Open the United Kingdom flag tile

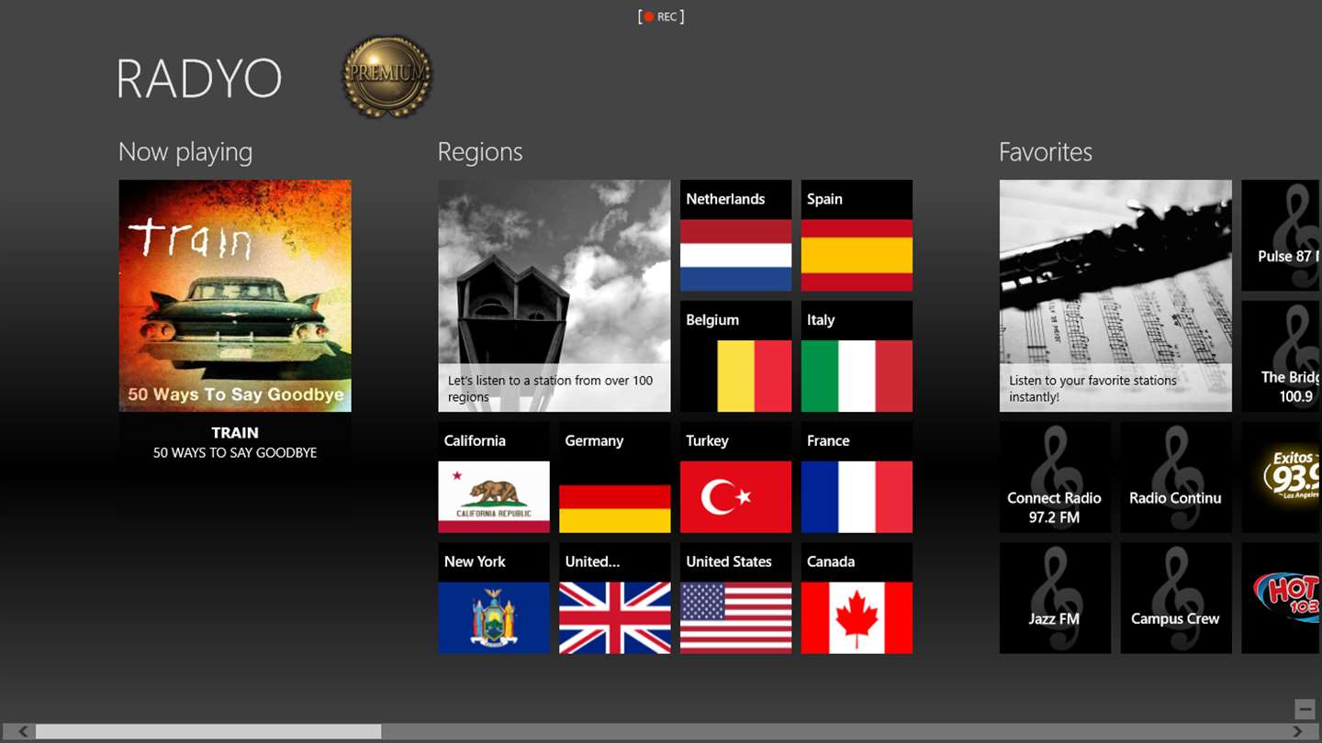615,598
